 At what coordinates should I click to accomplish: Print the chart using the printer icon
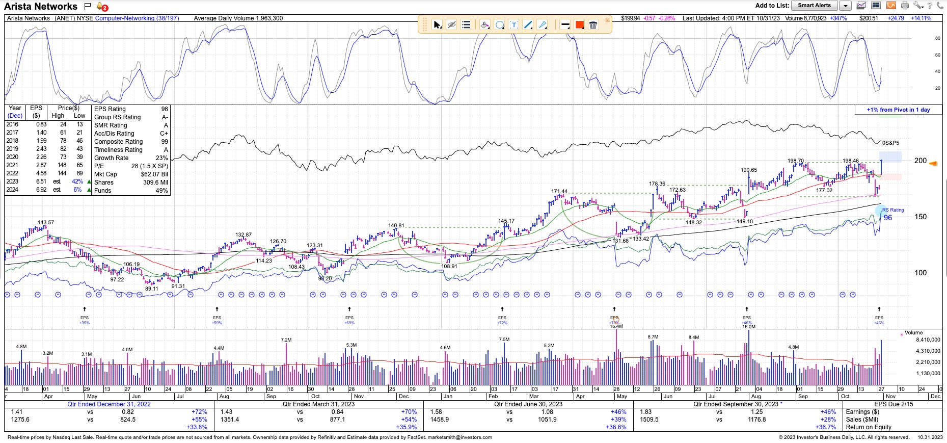905,6
